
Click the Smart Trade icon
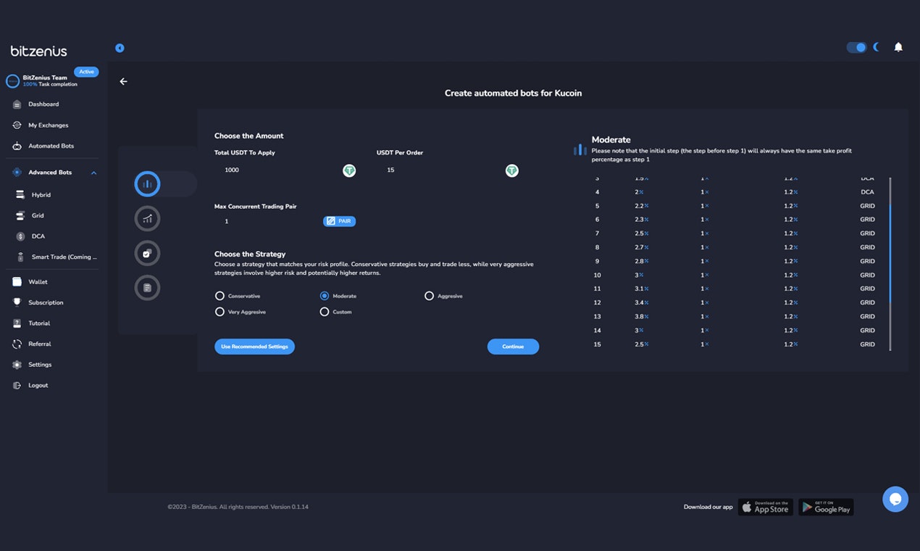point(20,257)
